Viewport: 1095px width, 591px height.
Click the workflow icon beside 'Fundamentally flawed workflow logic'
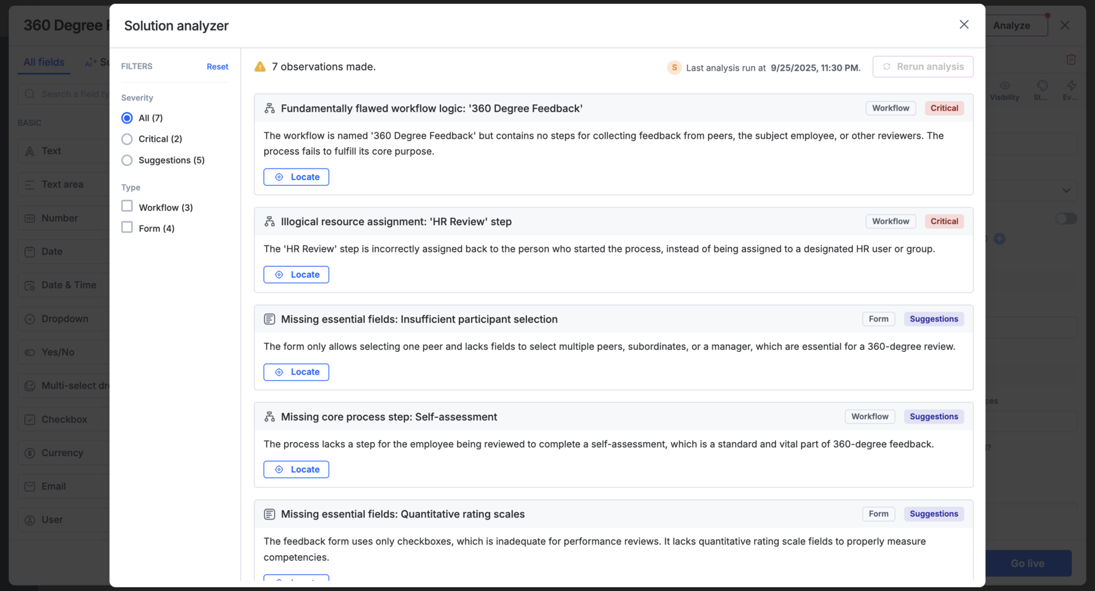point(270,109)
